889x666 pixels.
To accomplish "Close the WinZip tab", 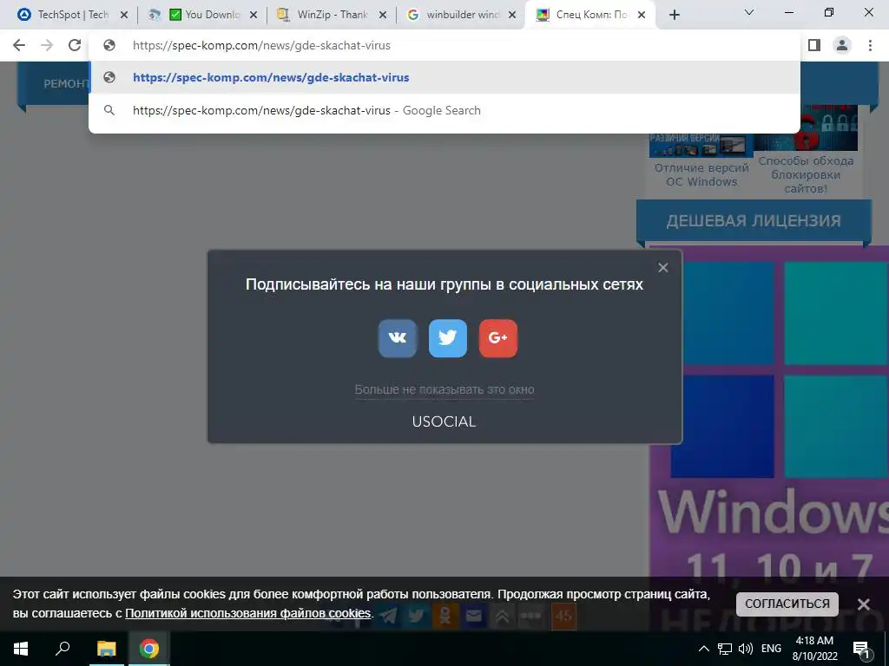I will click(383, 16).
